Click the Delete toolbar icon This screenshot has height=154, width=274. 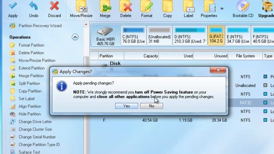click(126, 6)
